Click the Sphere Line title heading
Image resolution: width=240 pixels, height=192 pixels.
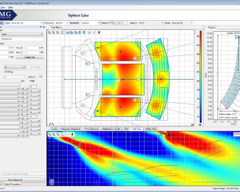point(78,15)
